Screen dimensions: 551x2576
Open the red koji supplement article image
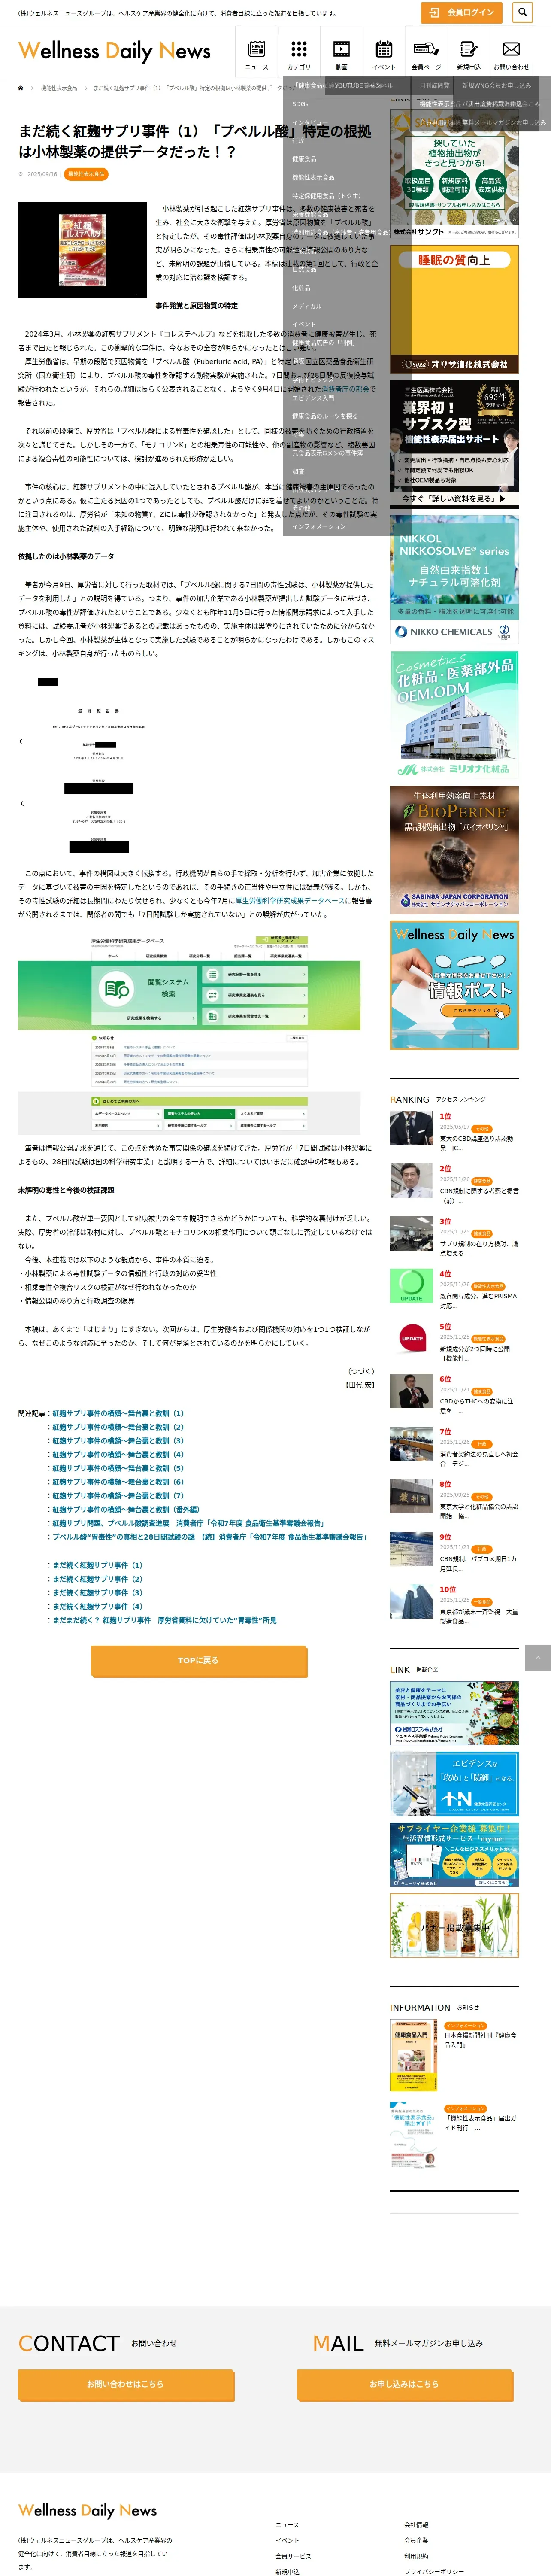(82, 250)
